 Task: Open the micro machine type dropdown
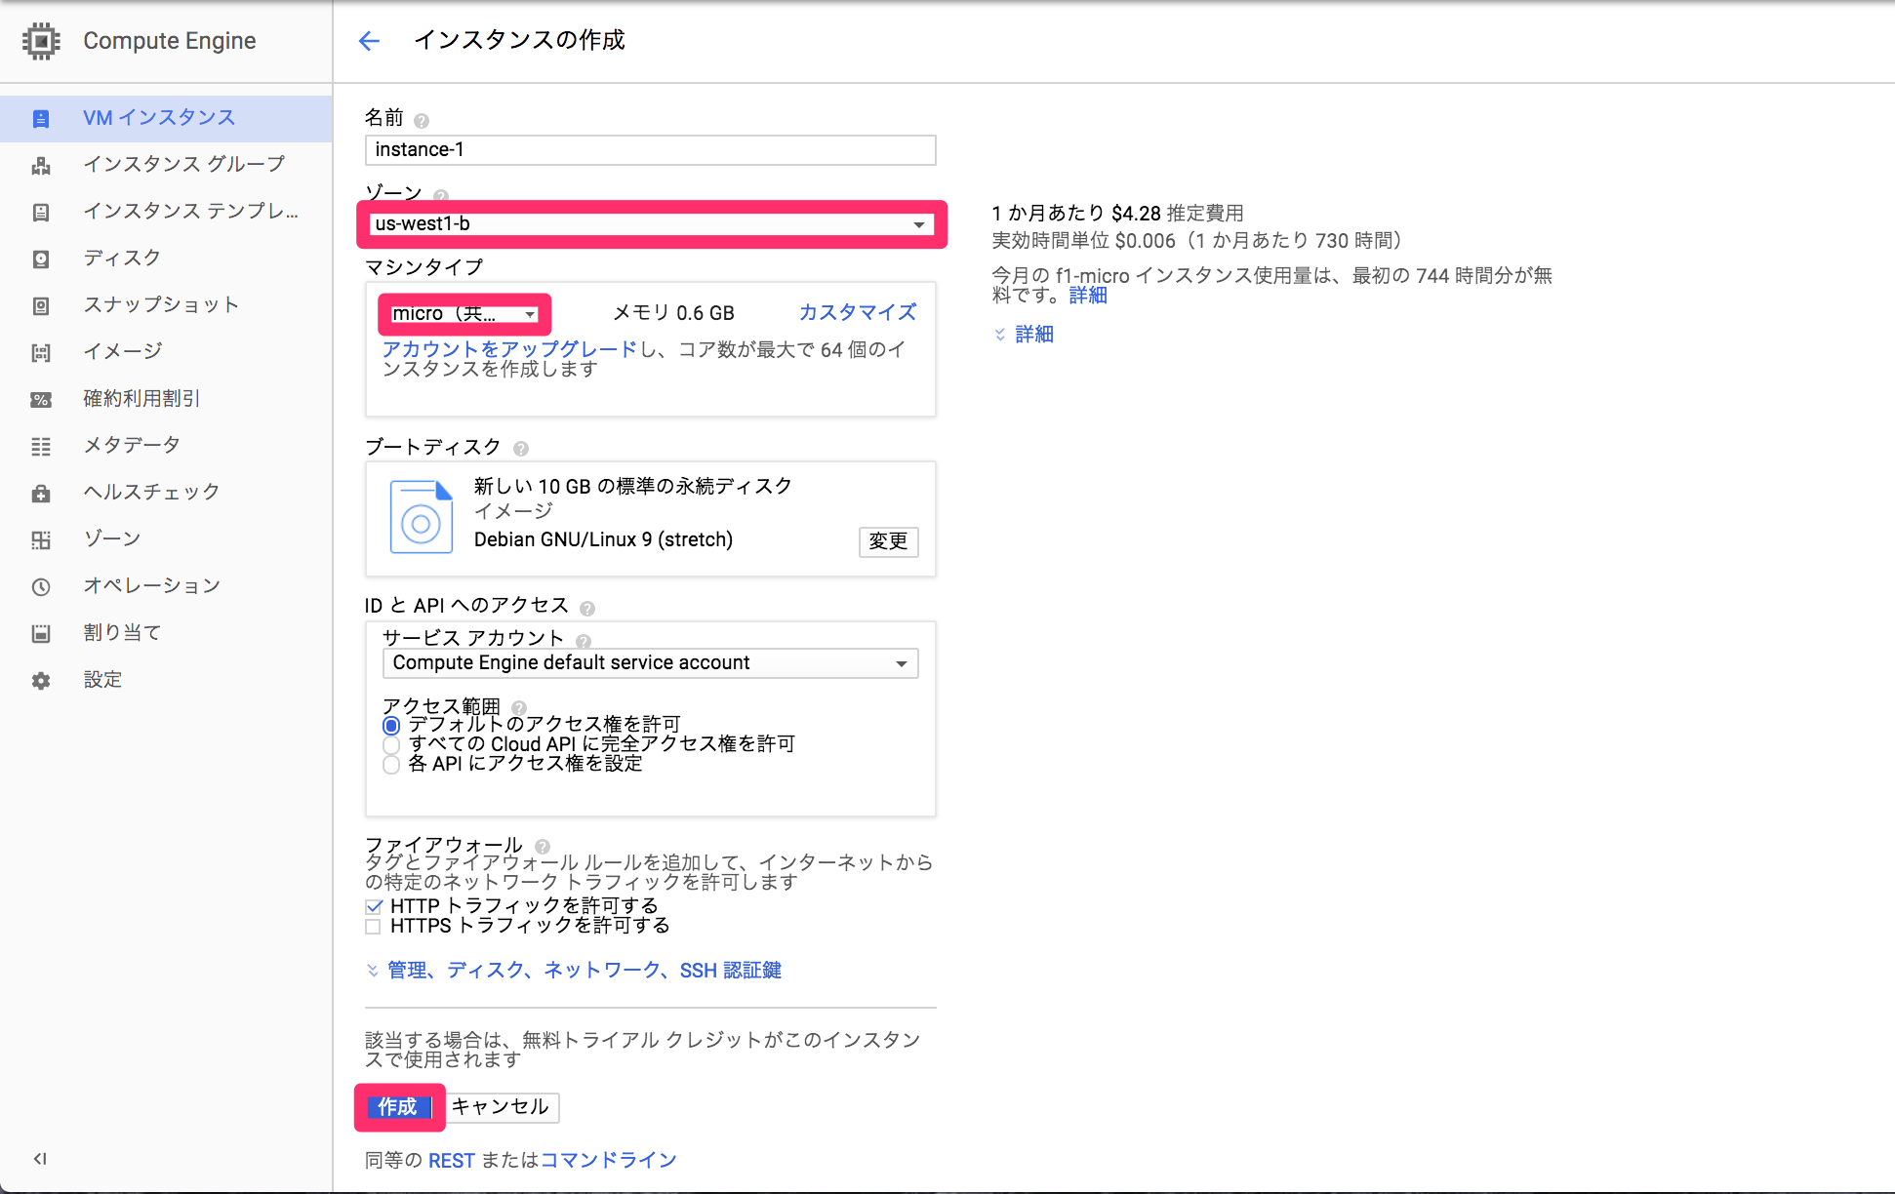[464, 314]
